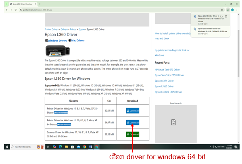Open the Chrome downloads icon in the toolbar
The width and height of the screenshot is (242, 164).
(227, 9)
